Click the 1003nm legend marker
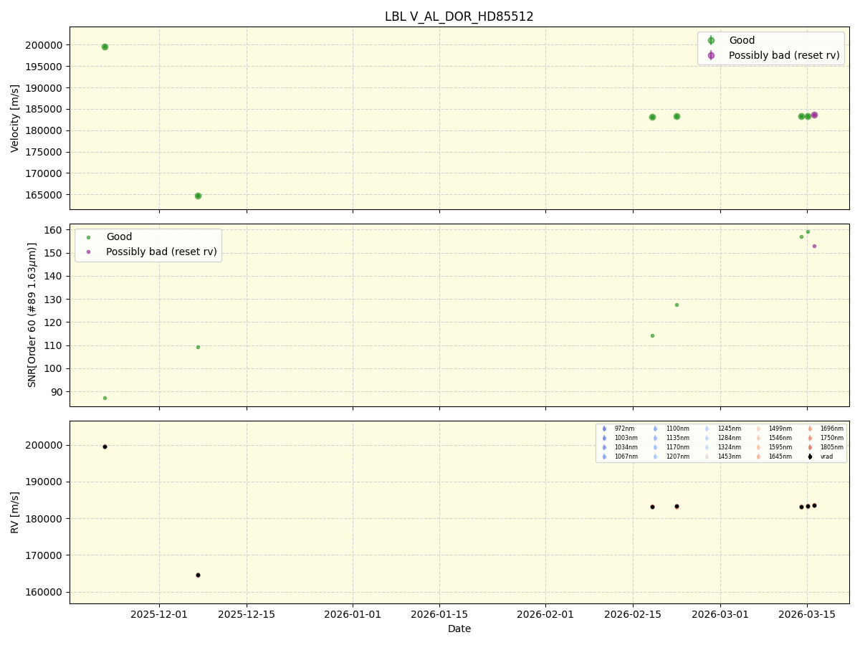860x645 pixels. click(604, 438)
